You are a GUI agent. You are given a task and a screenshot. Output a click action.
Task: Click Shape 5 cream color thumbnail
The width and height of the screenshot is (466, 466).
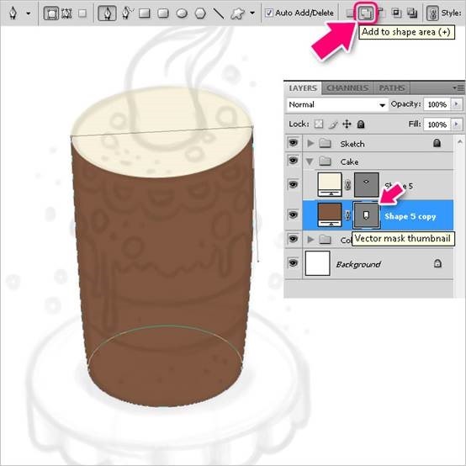pyautogui.click(x=330, y=184)
